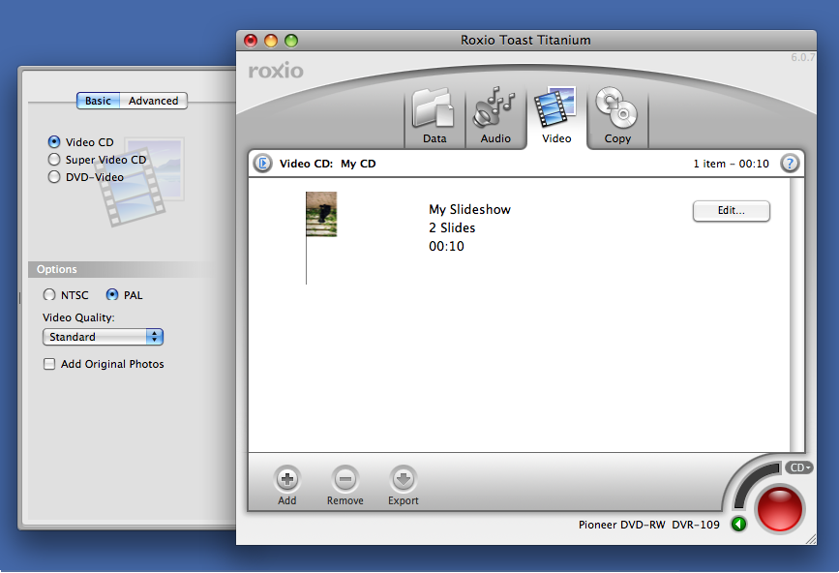839x573 pixels.
Task: Open help with the question mark icon
Action: click(x=790, y=164)
